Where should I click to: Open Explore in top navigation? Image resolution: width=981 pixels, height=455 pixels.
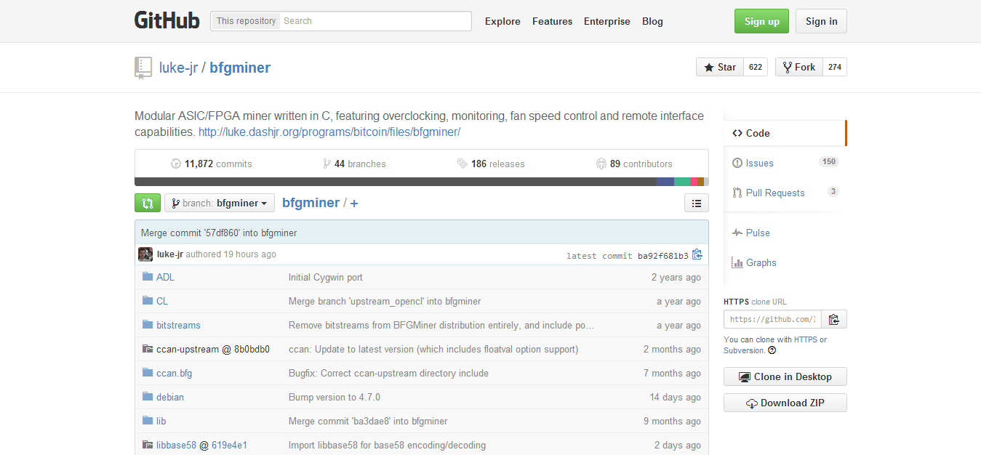502,21
